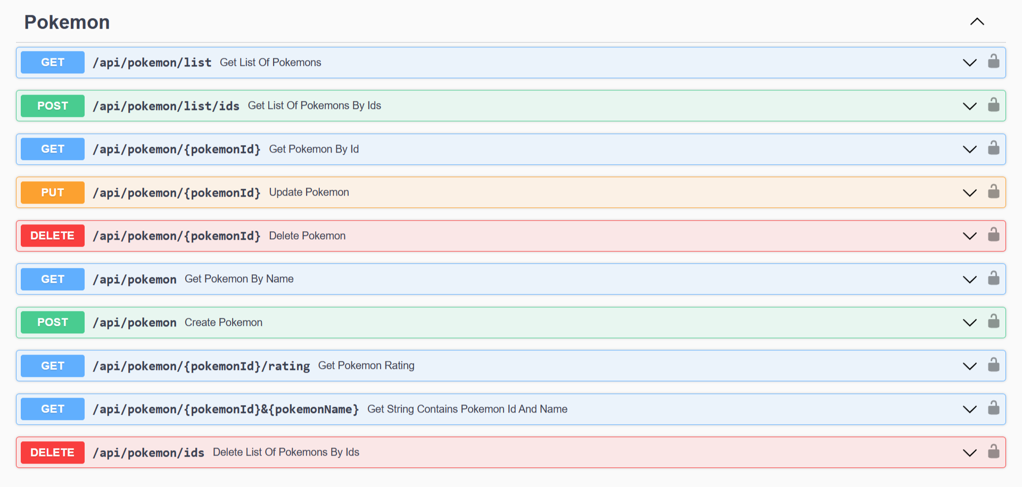Click the padlock beside Update Pokemon endpoint
Viewport: 1022px width, 487px height.
pos(994,192)
